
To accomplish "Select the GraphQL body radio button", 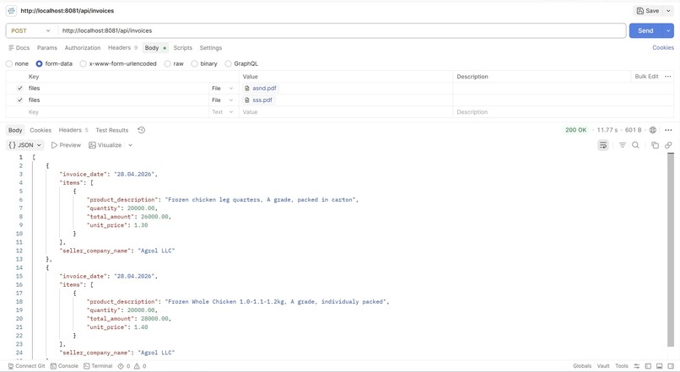I will click(228, 64).
